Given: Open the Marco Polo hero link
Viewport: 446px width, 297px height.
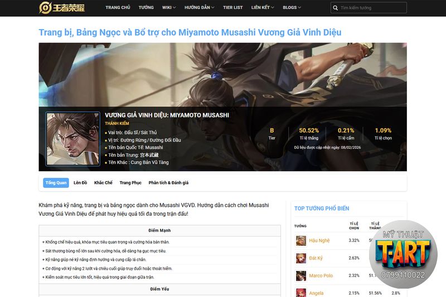Looking at the screenshot, I should (321, 276).
